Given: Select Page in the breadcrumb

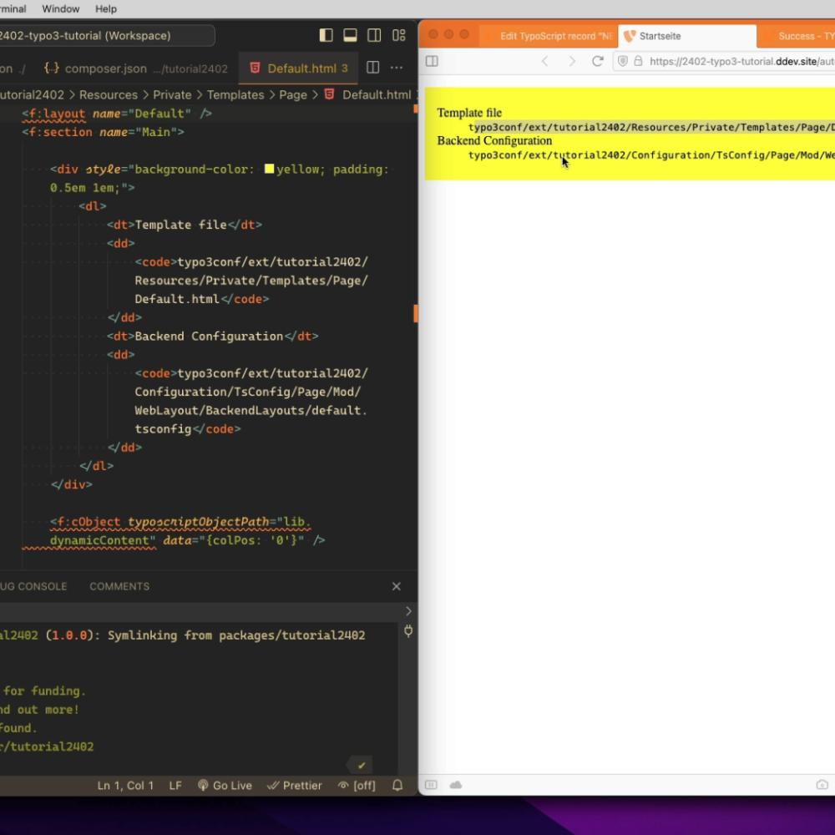Looking at the screenshot, I should coord(293,95).
